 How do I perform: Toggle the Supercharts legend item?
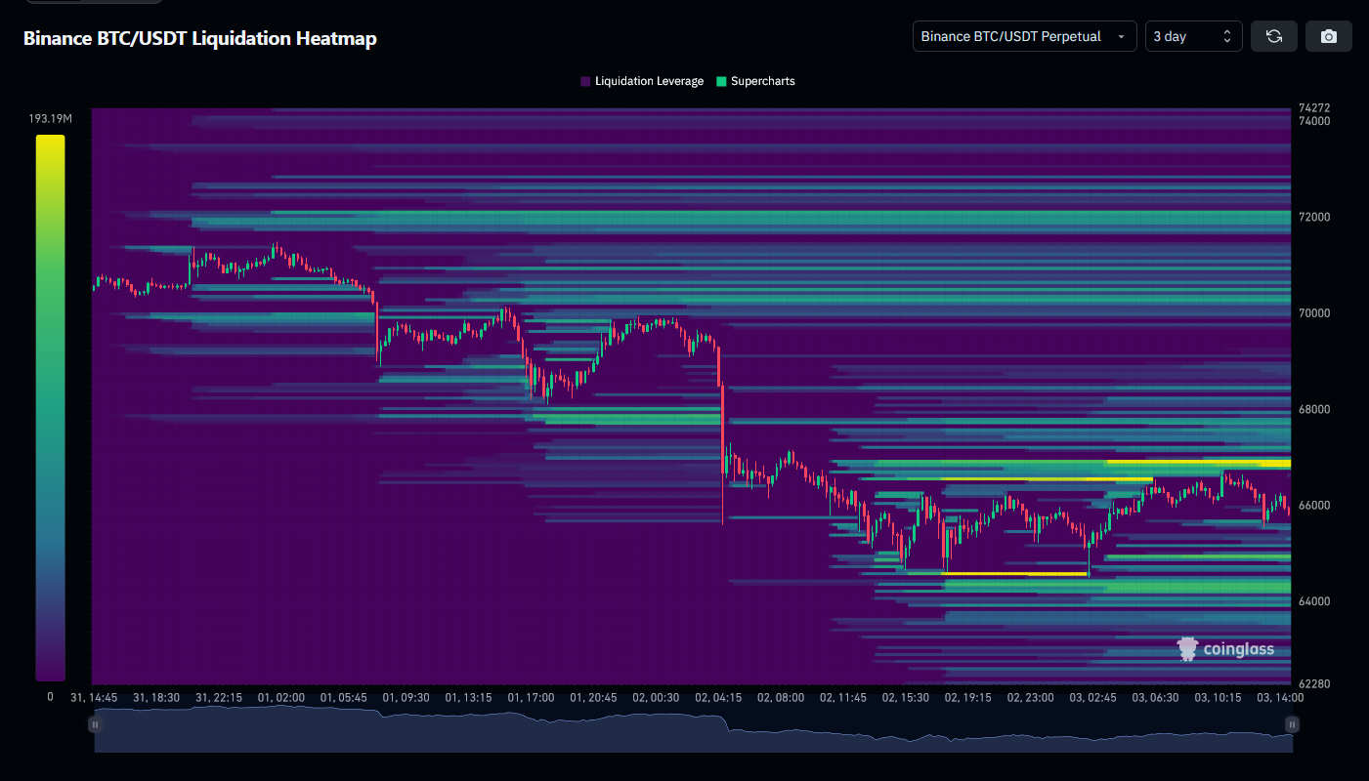click(x=755, y=81)
